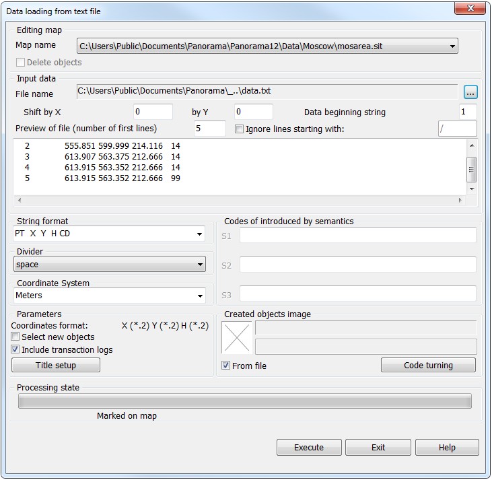The image size is (492, 480).
Task: Open the Map name dropdown
Action: coord(452,46)
